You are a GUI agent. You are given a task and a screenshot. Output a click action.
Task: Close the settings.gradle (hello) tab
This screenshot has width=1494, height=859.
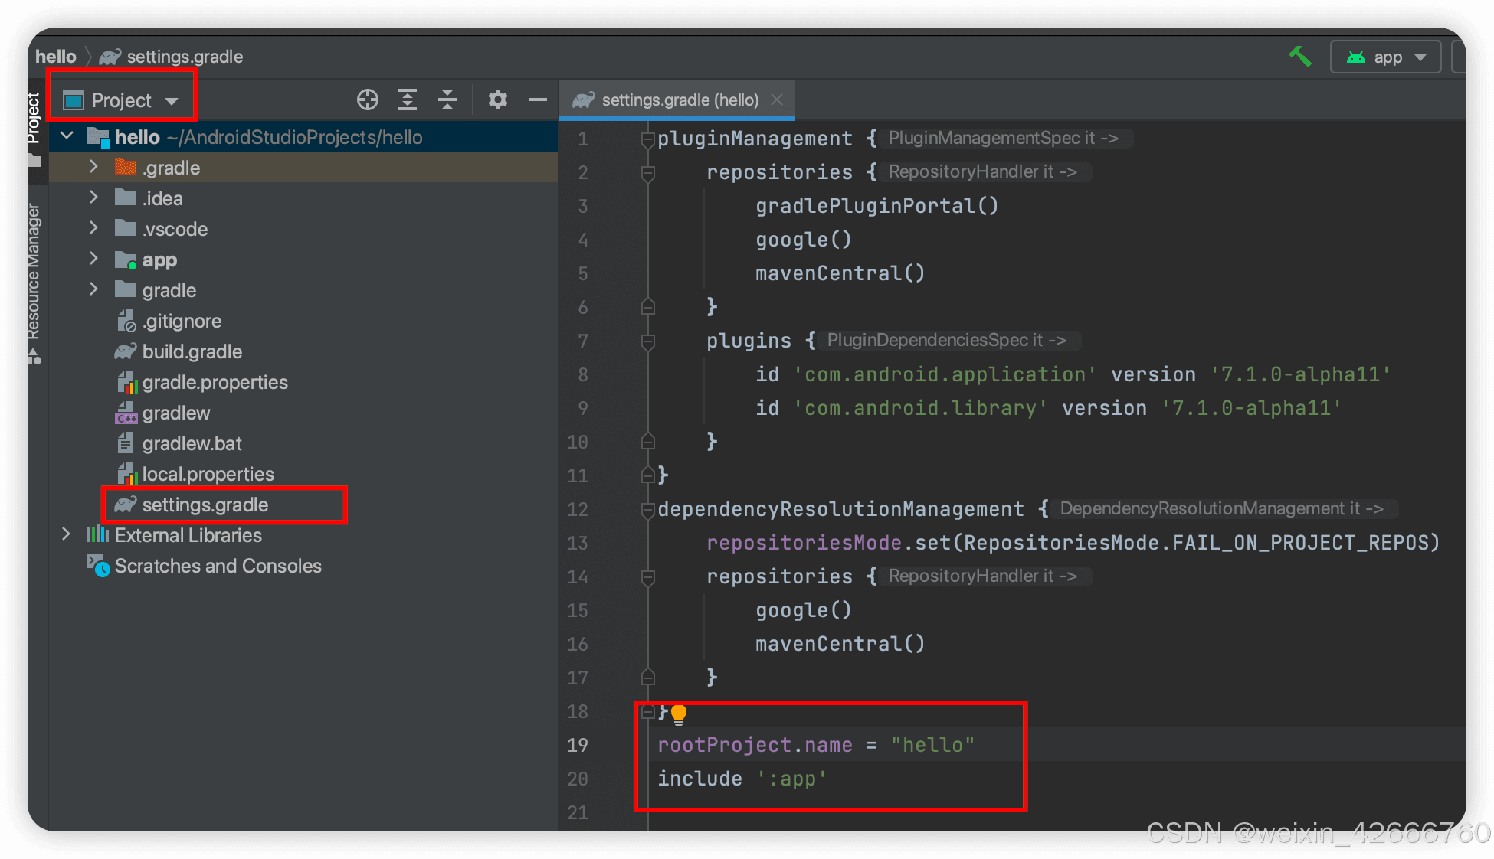click(777, 100)
